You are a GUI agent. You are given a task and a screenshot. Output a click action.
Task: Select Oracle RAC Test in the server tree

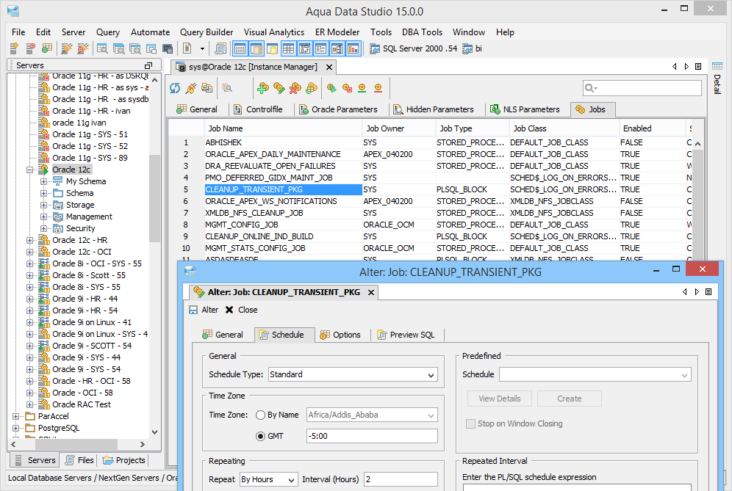coord(82,404)
